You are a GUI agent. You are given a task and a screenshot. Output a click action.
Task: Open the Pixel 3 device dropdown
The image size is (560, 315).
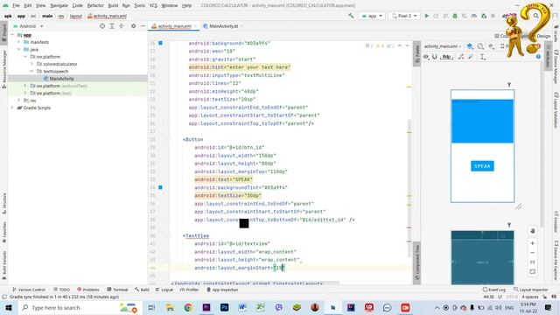coord(404,16)
